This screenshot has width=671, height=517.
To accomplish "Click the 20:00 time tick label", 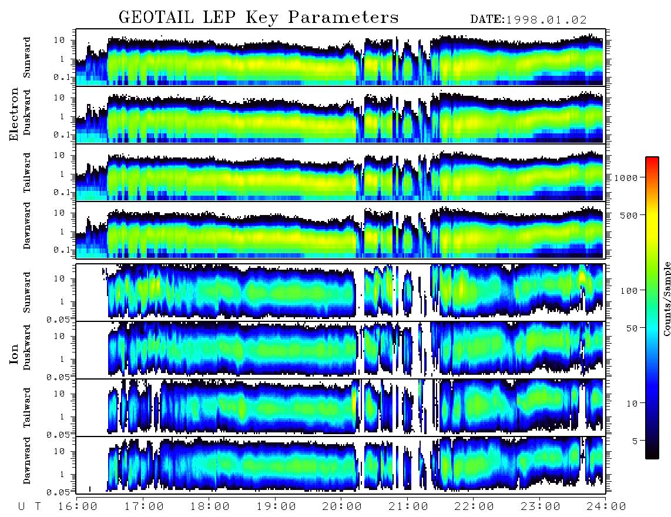I will pyautogui.click(x=343, y=507).
